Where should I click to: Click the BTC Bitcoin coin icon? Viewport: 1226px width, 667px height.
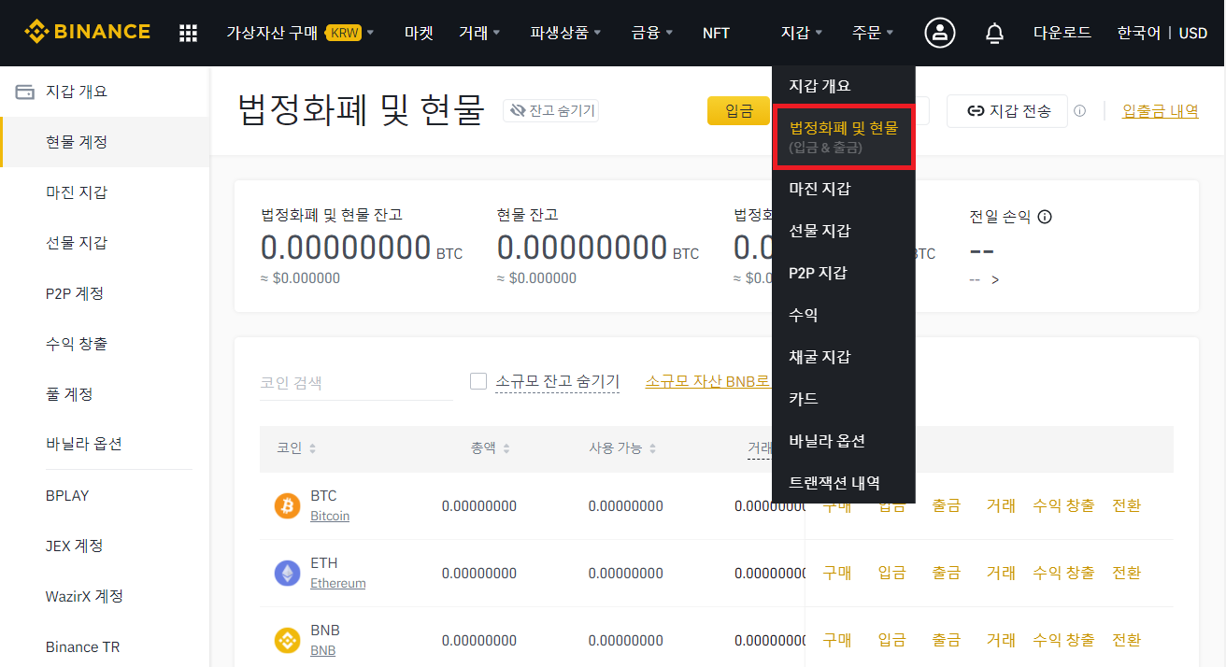287,506
